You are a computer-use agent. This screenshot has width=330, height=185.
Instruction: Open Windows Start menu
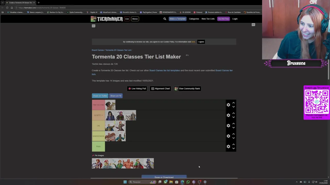point(125,182)
